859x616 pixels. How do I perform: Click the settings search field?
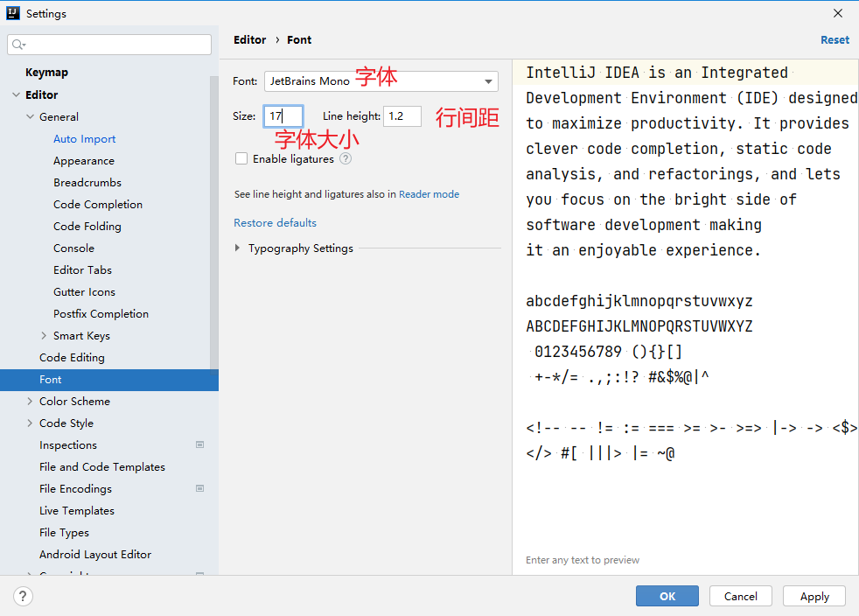coord(109,45)
